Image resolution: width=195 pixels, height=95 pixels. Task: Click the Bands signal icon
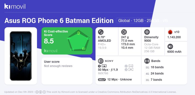(x=147, y=61)
